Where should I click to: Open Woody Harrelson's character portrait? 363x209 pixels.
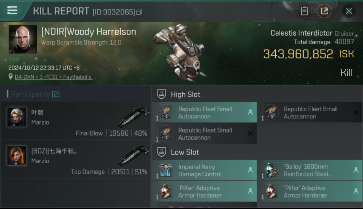pos(23,40)
